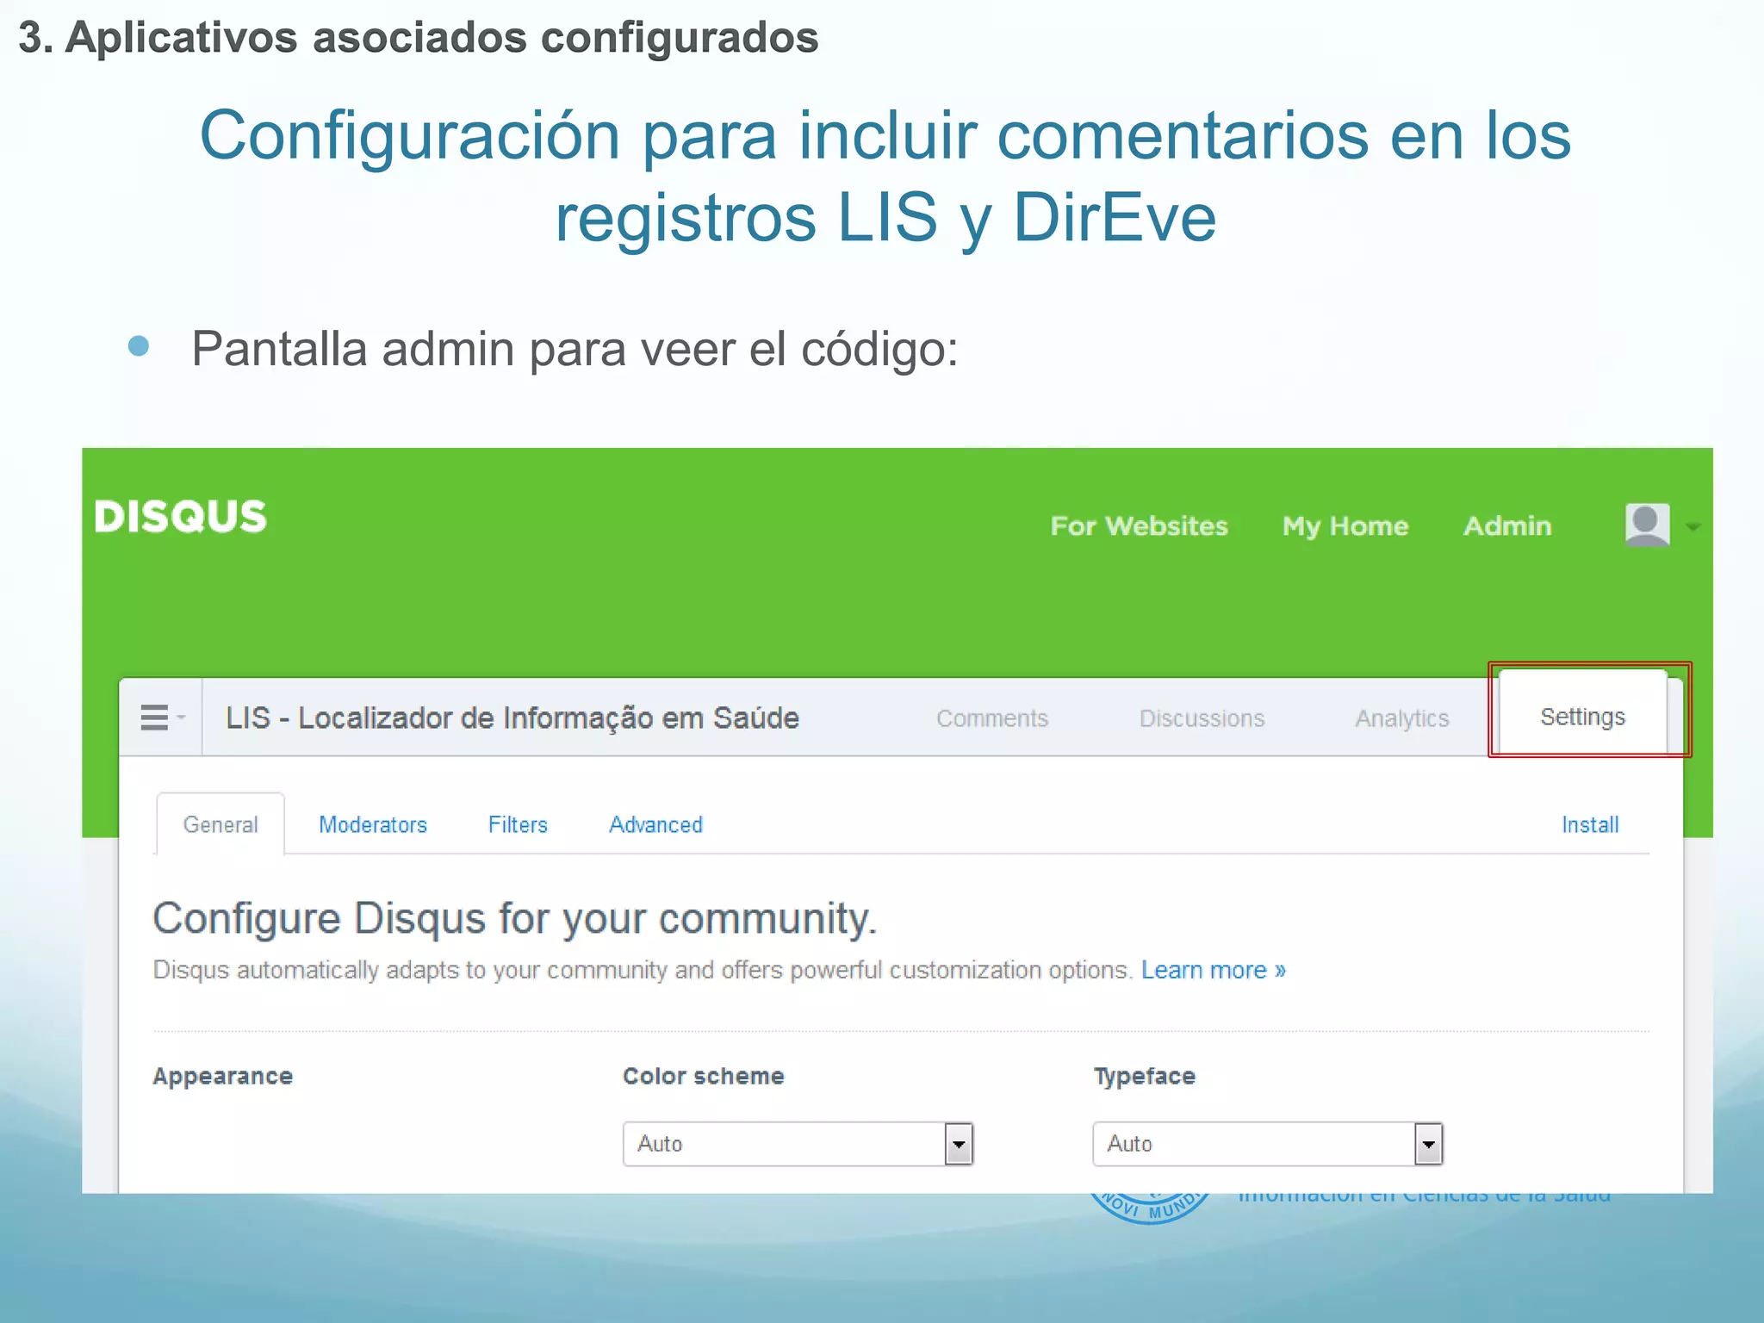
Task: Go to My Home
Action: [1345, 526]
